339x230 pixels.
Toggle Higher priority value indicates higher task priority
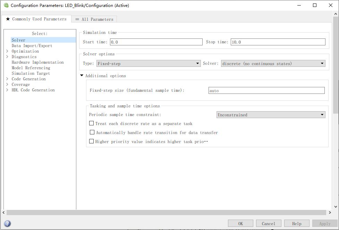coord(92,141)
